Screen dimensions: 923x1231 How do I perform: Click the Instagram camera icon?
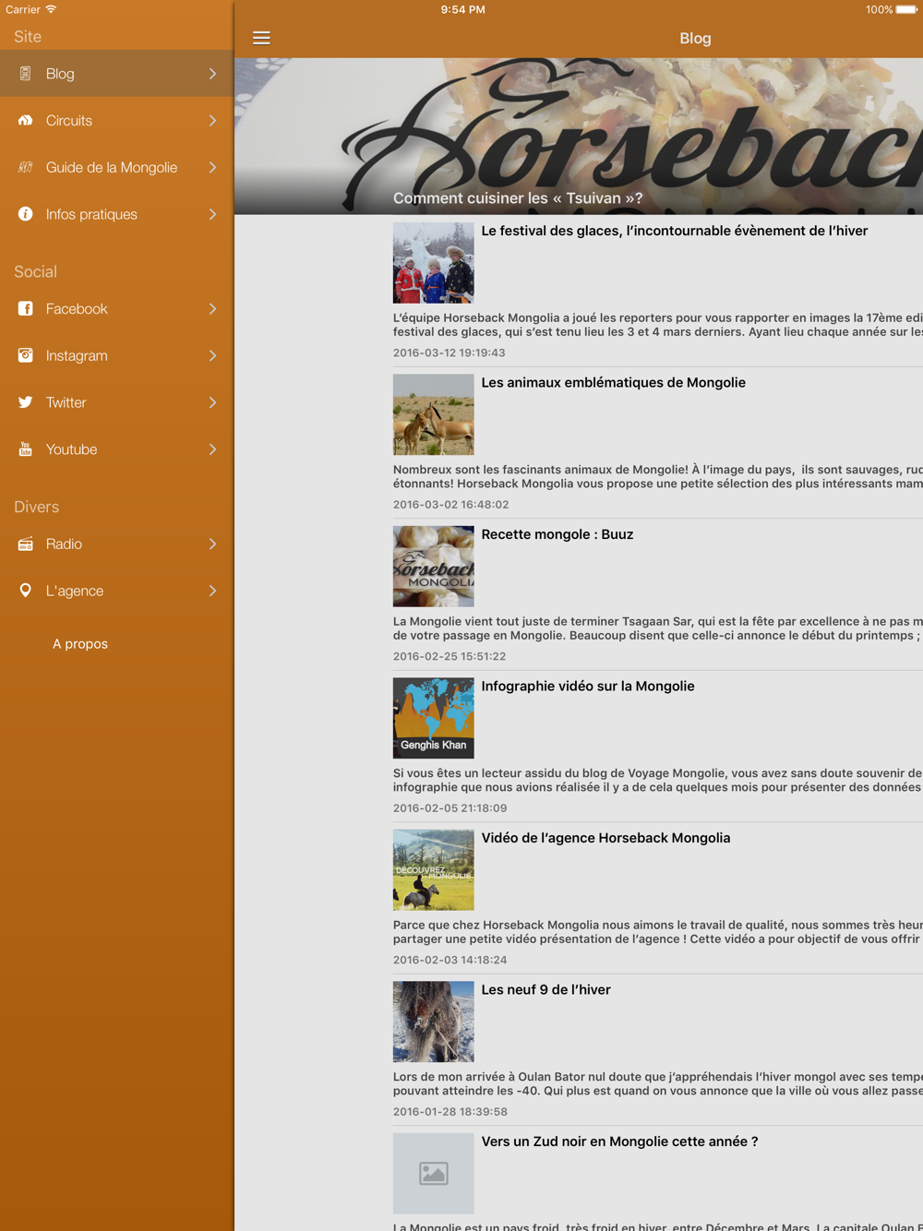click(25, 355)
